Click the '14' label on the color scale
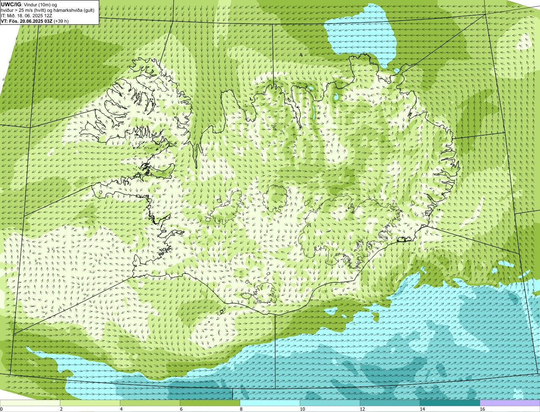 click(x=422, y=409)
